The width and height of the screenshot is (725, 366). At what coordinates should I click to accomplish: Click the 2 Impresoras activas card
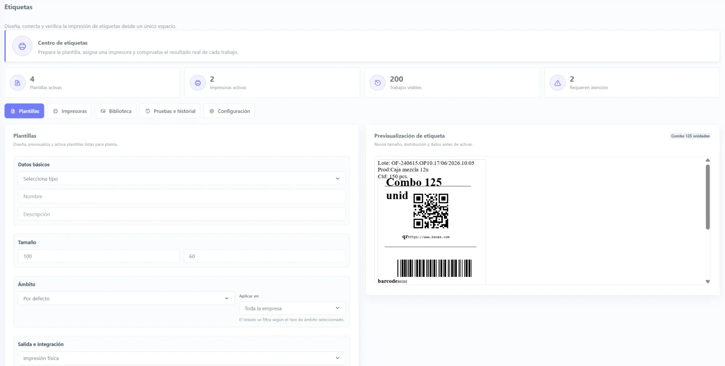[x=272, y=83]
